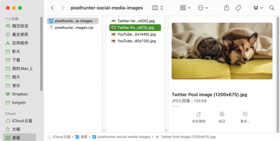Select 隔空投送 in the sidebar
The image size is (280, 141).
click(20, 26)
